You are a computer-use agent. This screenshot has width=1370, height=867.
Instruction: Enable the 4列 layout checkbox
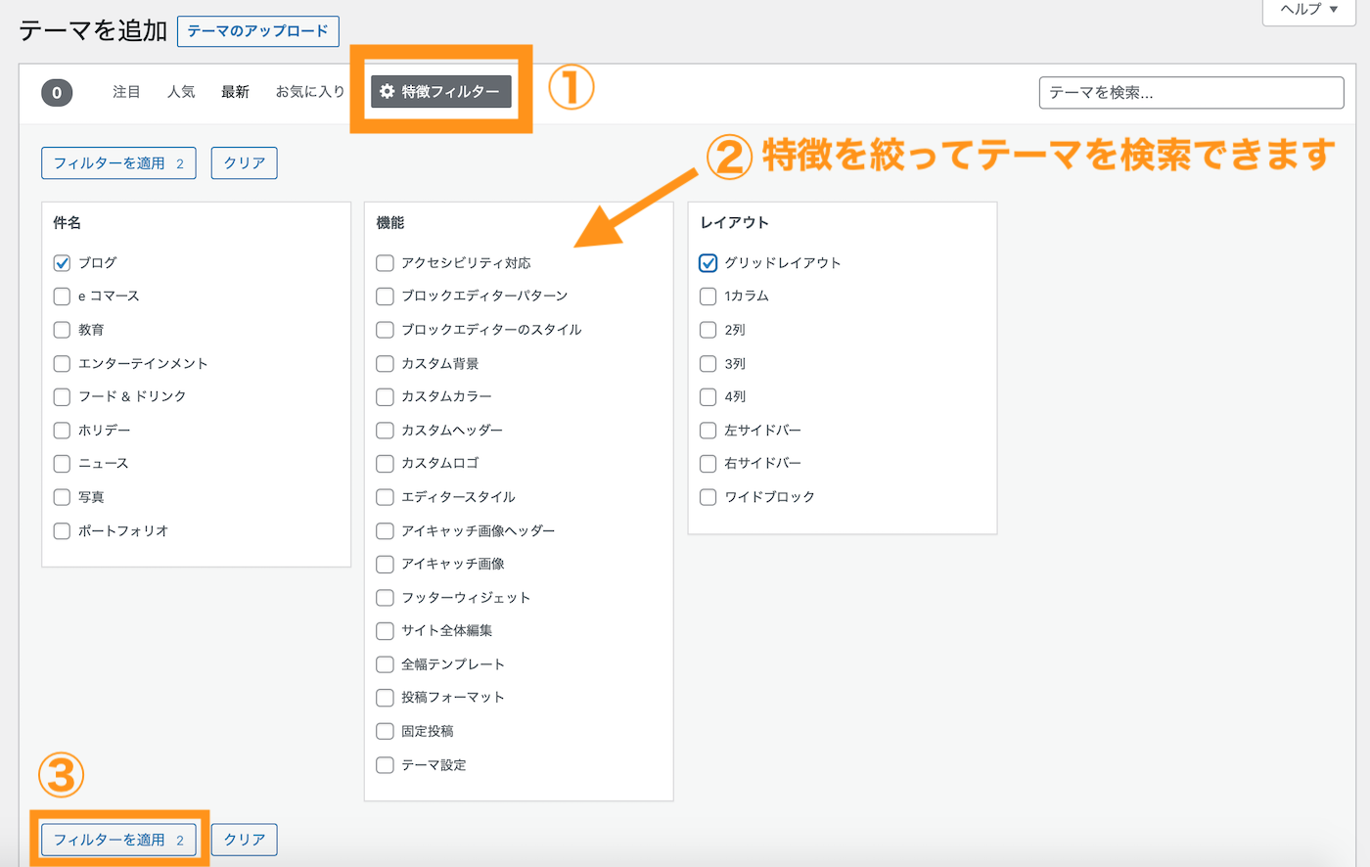(708, 397)
